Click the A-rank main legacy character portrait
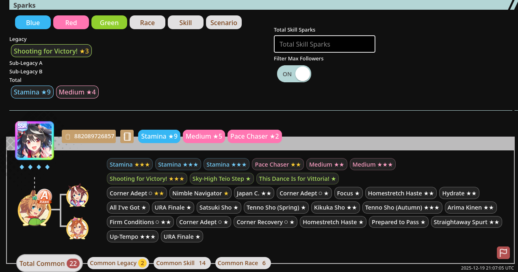The height and width of the screenshot is (272, 518). tap(35, 210)
